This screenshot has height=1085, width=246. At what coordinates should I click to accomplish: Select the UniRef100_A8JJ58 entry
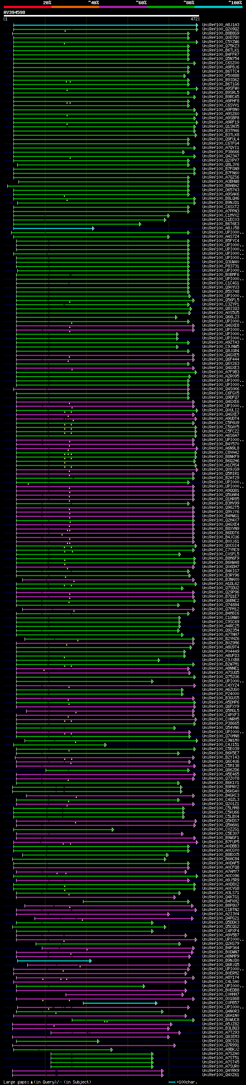(x=221, y=228)
